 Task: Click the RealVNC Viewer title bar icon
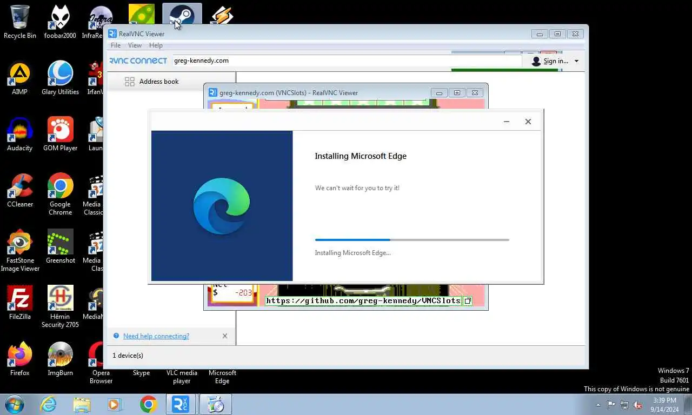(112, 34)
